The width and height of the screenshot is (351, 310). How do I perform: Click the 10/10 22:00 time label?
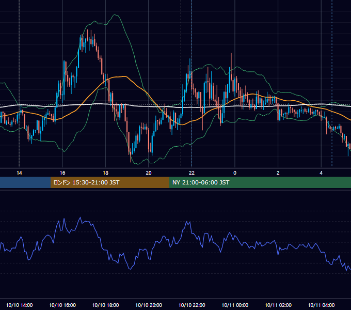tap(192, 305)
